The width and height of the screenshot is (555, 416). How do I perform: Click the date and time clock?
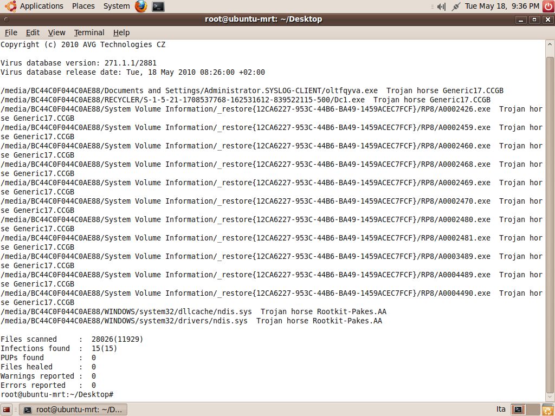click(x=502, y=6)
